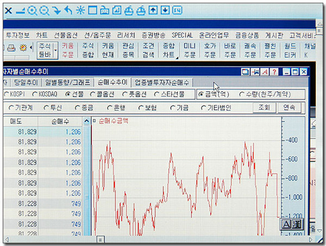Click the gear settings icon near printer
Image resolution: width=326 pixels, height=246 pixels.
(x=23, y=48)
